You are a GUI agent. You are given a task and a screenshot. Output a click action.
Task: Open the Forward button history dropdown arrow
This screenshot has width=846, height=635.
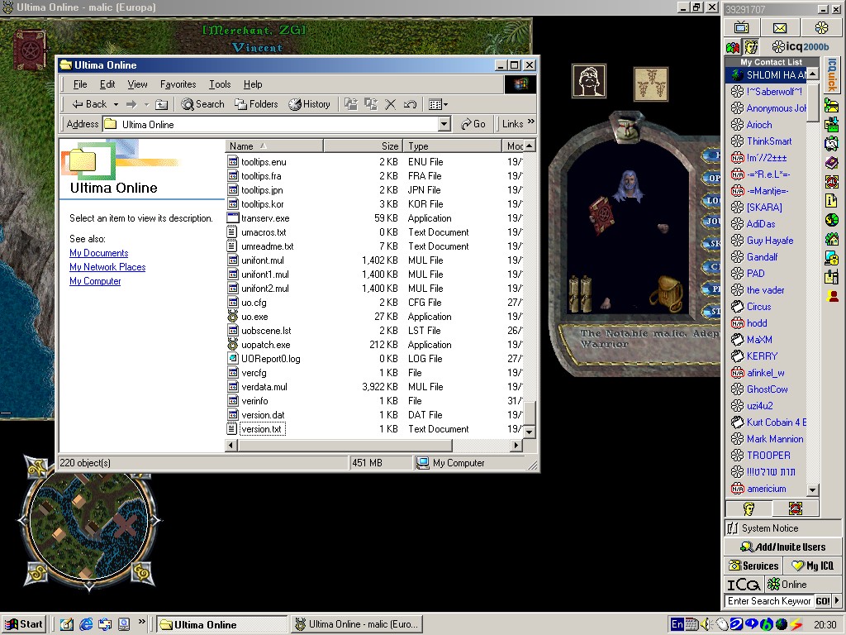(146, 104)
